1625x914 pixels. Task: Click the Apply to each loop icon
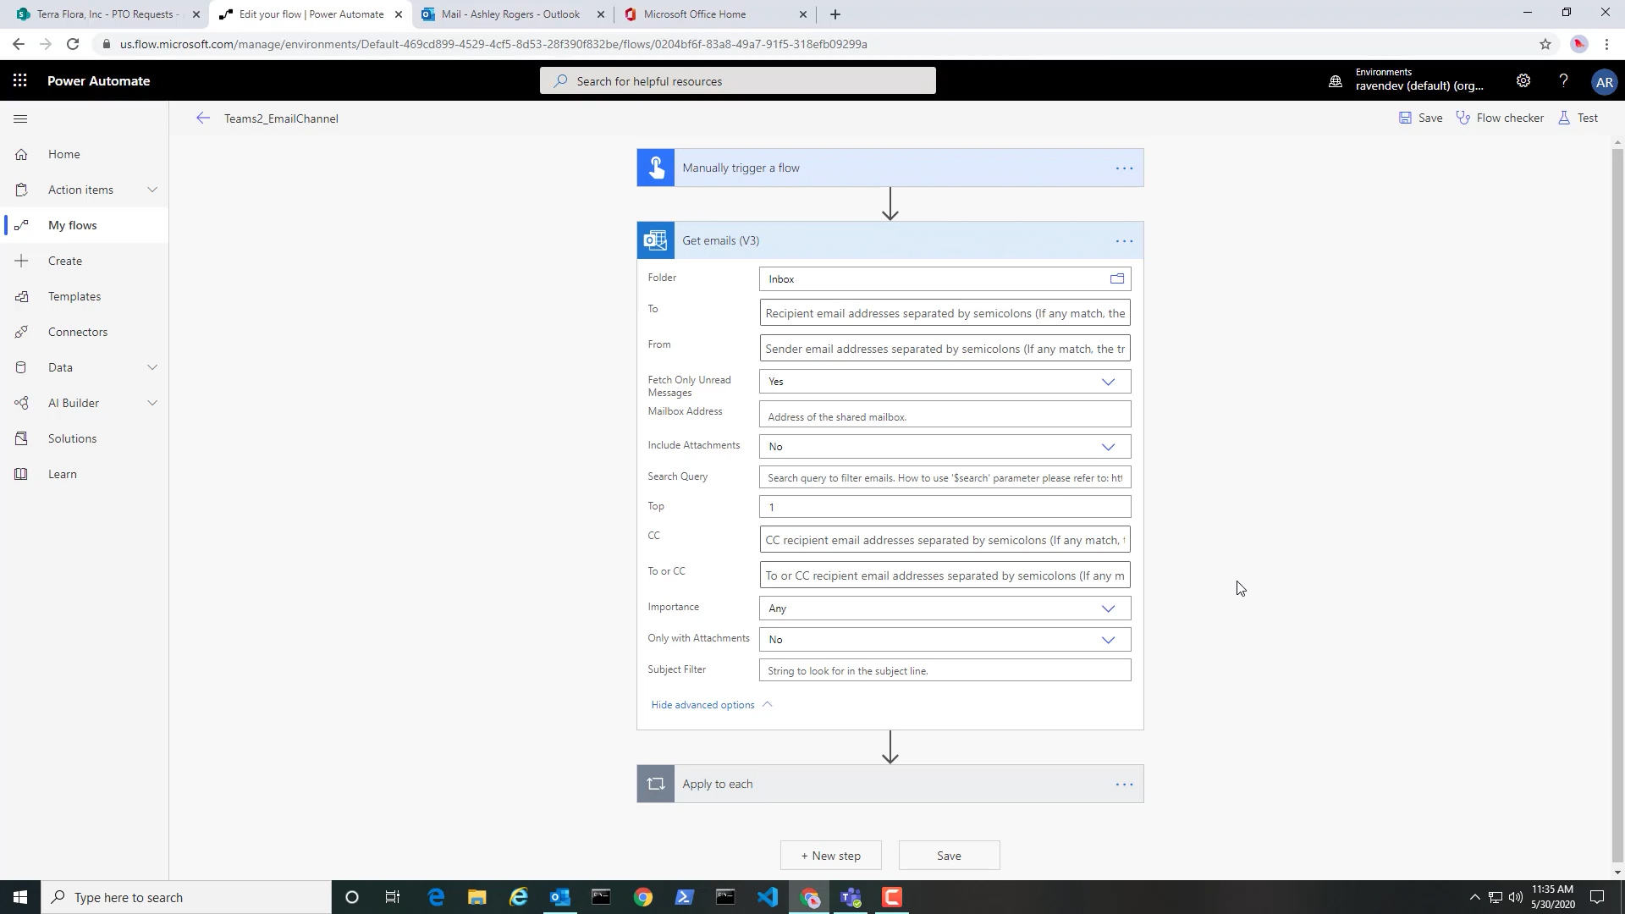pyautogui.click(x=656, y=784)
